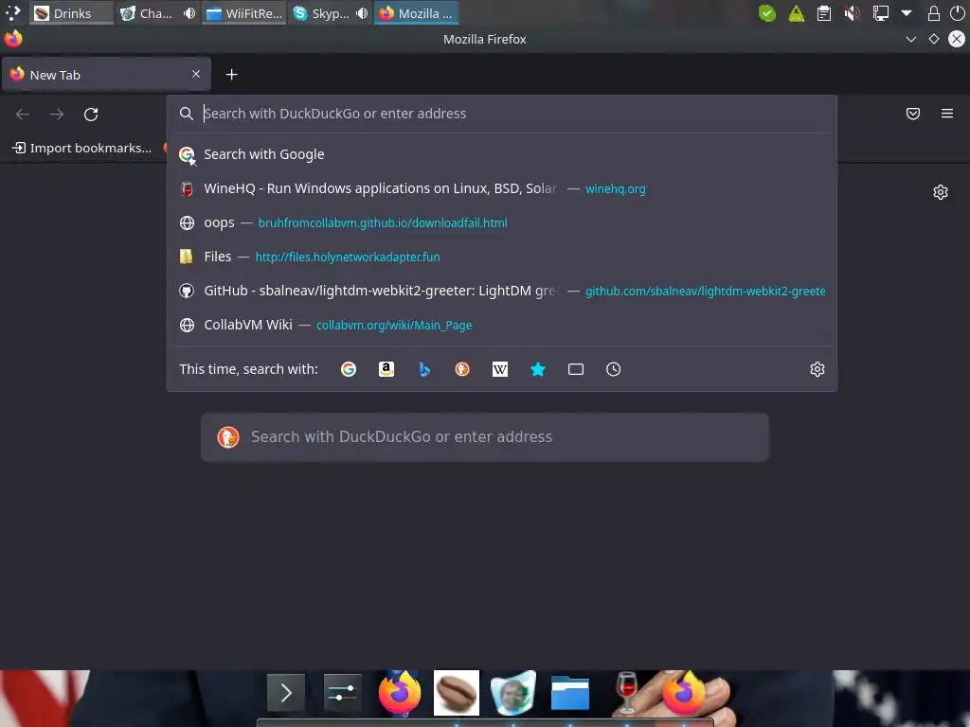Click rightmost Firefox icon in dock

tap(684, 693)
